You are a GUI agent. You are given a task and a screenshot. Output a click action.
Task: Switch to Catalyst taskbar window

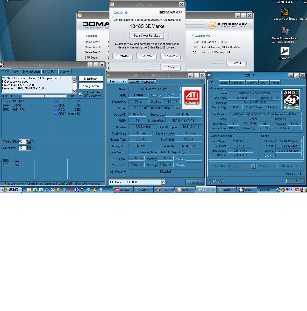click(x=123, y=190)
